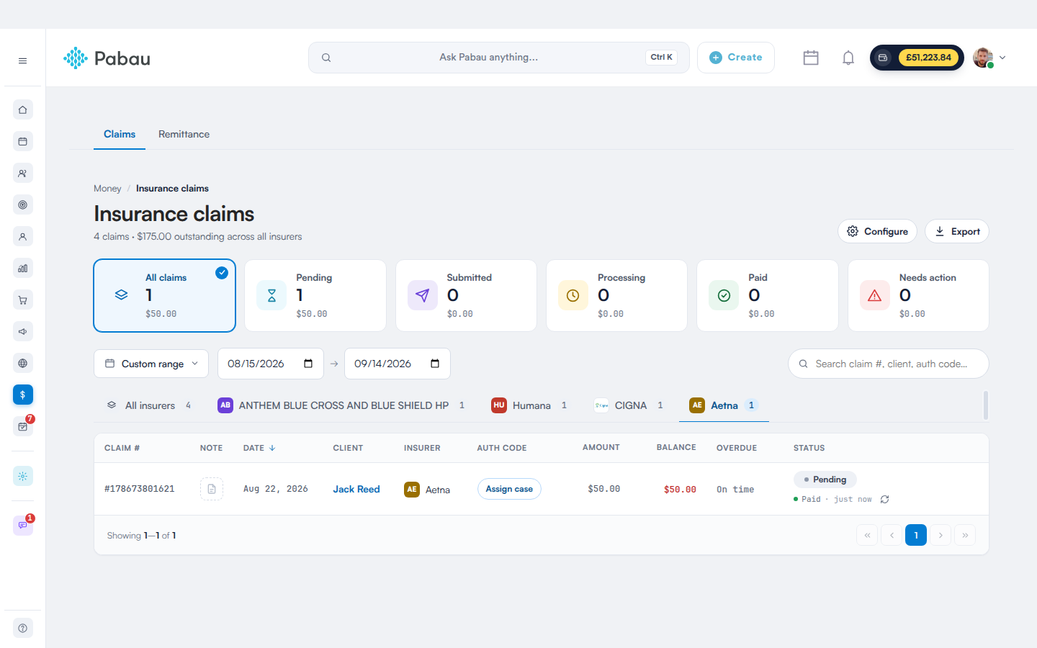
Task: Open the header calendar icon
Action: pos(811,58)
